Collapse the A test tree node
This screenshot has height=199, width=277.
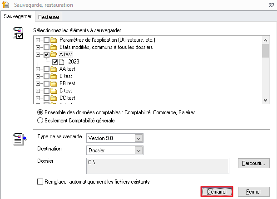(38, 54)
